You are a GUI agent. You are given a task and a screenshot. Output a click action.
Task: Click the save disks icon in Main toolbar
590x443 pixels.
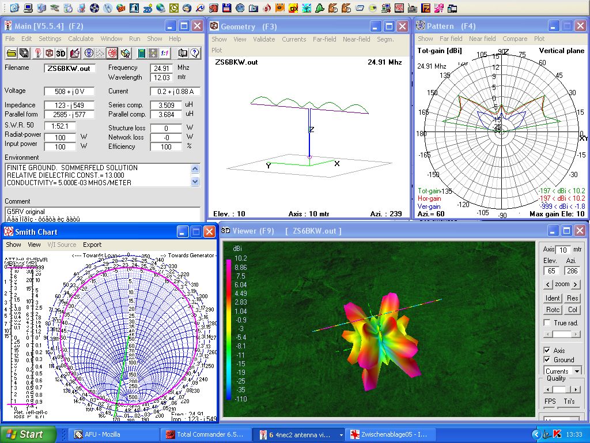(x=24, y=53)
